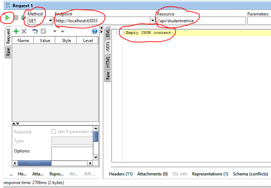Click the extract parameters from URL icon
271x188 pixels.
[35, 31]
